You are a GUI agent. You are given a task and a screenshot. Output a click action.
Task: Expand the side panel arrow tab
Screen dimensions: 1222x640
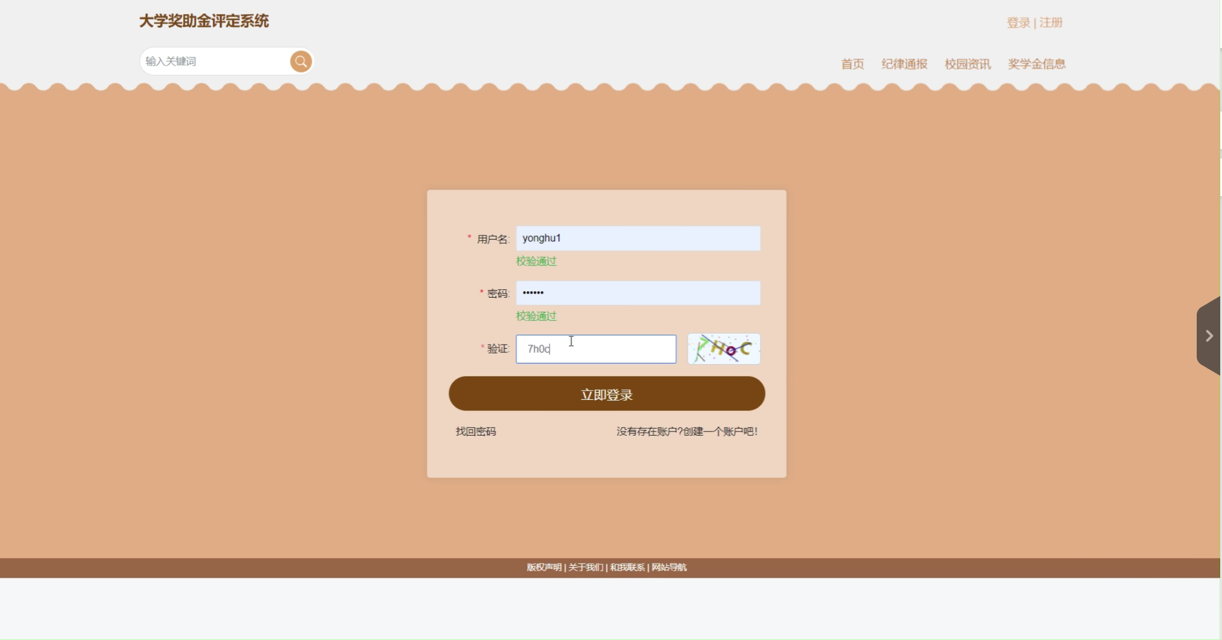1208,336
